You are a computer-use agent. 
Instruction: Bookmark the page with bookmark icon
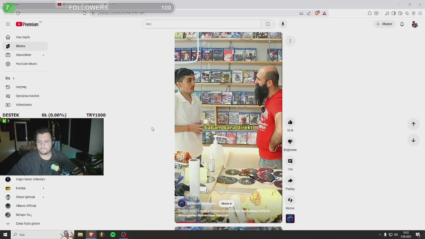85,13
